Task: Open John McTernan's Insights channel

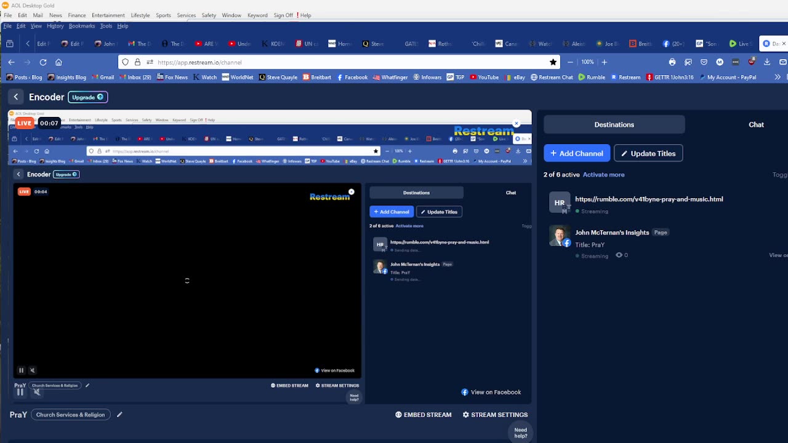Action: pos(612,233)
